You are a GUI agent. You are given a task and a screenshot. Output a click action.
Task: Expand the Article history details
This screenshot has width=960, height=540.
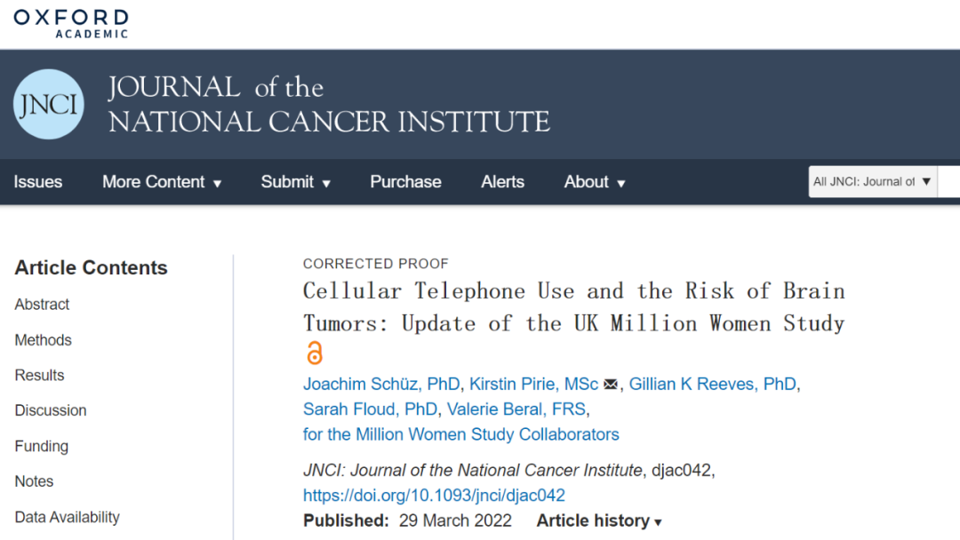pos(599,521)
